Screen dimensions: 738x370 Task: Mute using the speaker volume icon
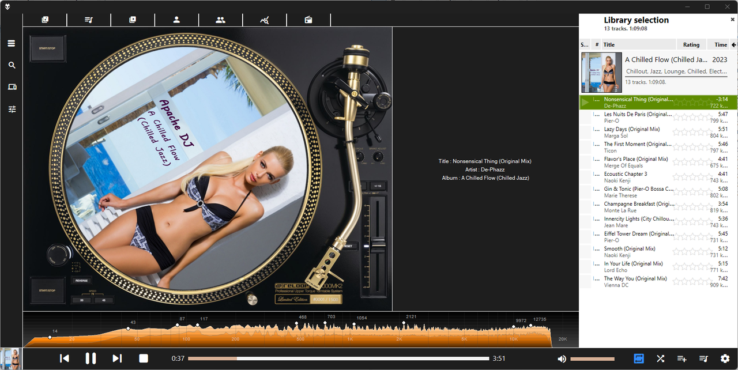point(562,358)
